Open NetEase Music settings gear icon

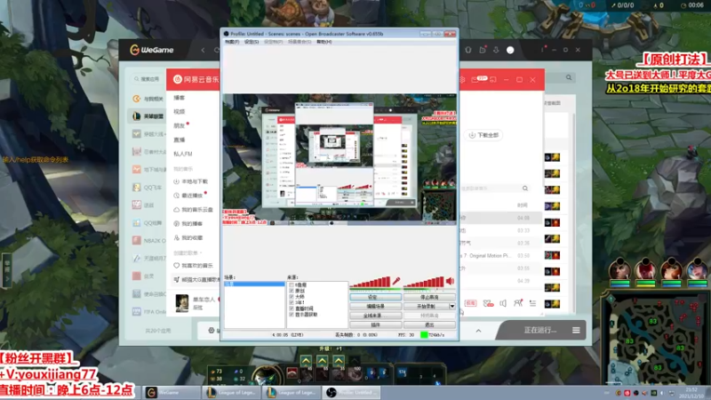[x=462, y=80]
